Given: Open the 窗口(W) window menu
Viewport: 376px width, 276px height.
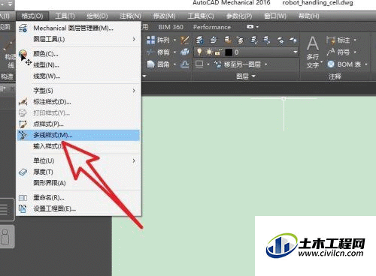Looking at the screenshot, I should [x=275, y=16].
